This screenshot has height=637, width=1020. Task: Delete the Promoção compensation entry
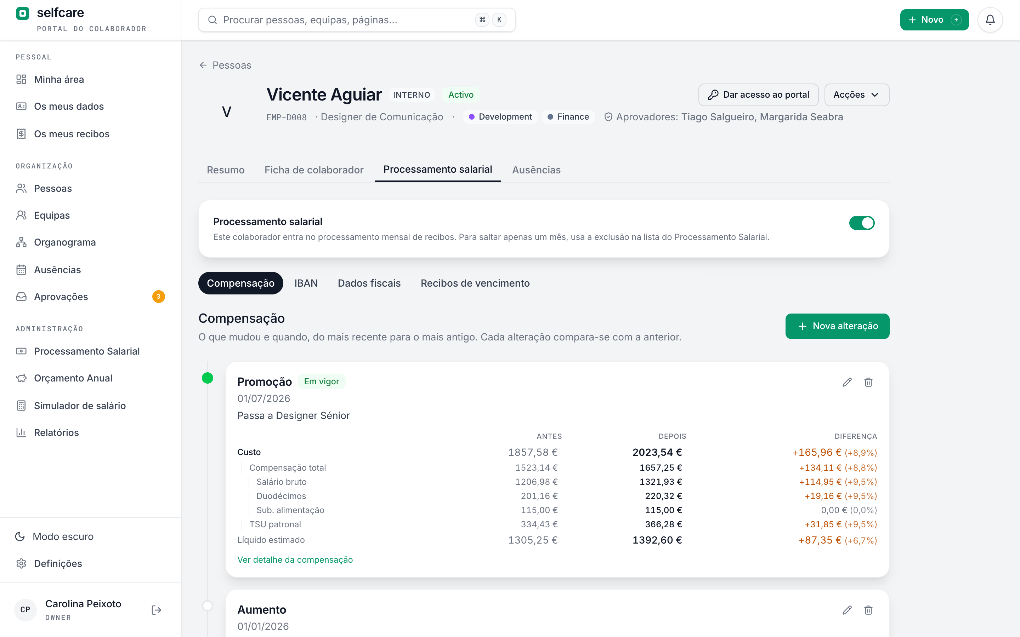[x=868, y=382]
